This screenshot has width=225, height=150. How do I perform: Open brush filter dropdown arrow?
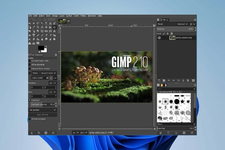click(194, 89)
